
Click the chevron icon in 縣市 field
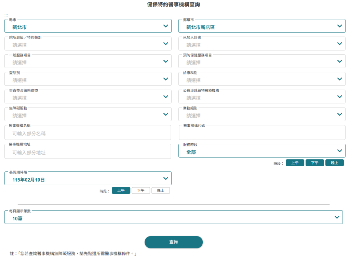pyautogui.click(x=166, y=26)
